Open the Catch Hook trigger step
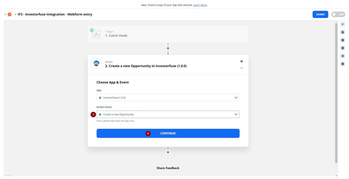Viewport: 349px width, 179px height. pos(168,34)
